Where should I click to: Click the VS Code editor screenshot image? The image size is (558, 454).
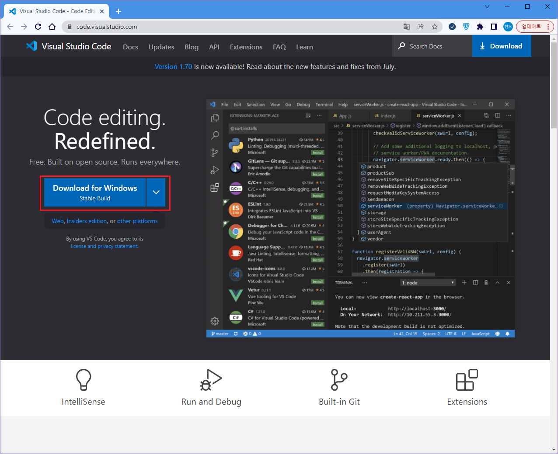pos(360,218)
